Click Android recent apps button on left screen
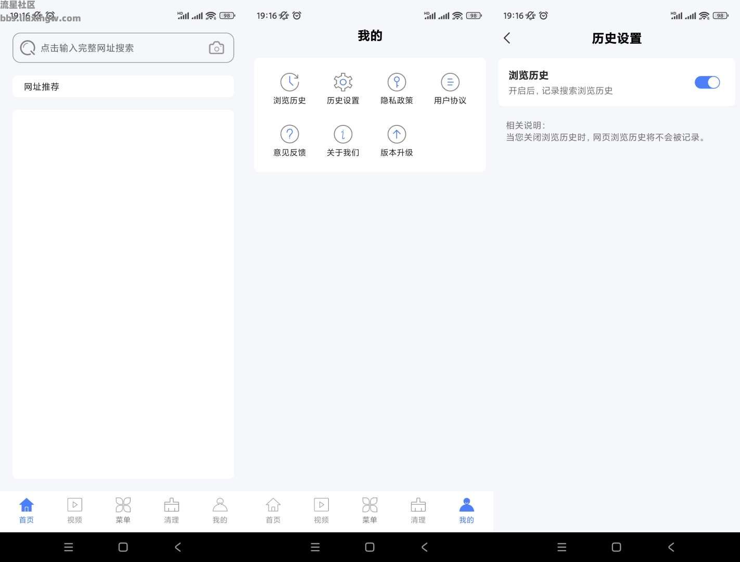Viewport: 740px width, 562px height. [69, 547]
